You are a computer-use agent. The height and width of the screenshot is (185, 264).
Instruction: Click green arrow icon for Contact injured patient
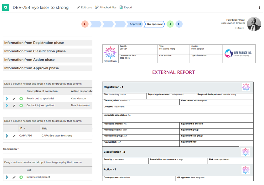(21, 106)
